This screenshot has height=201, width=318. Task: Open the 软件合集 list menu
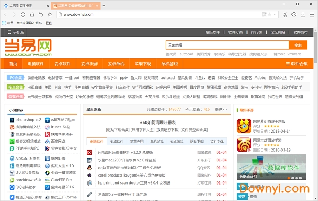click(x=296, y=64)
